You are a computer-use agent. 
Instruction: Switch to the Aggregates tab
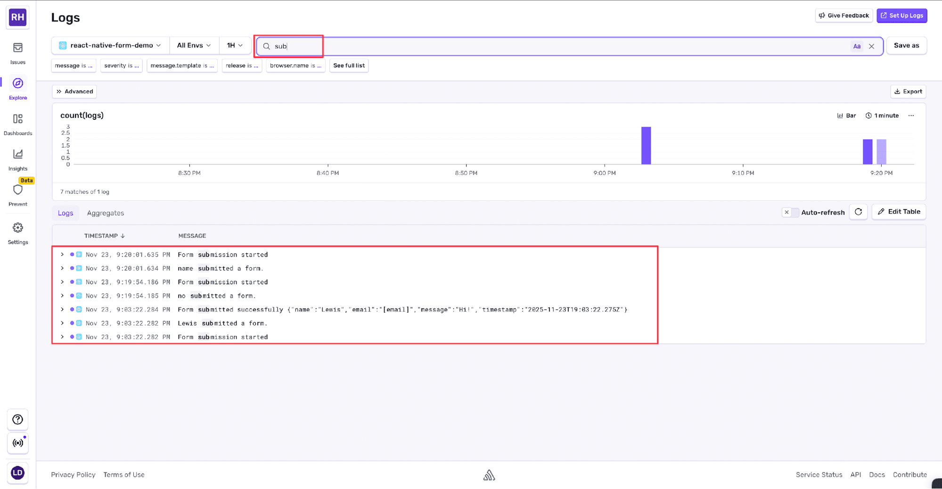[105, 213]
